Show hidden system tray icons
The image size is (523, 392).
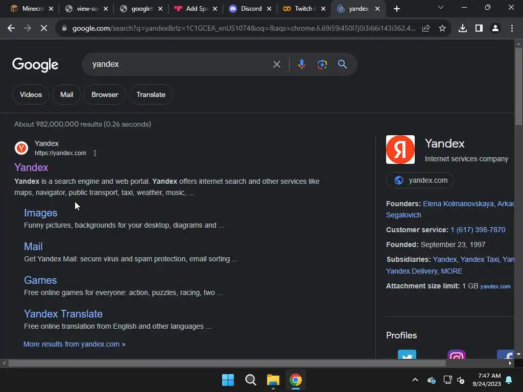415,380
